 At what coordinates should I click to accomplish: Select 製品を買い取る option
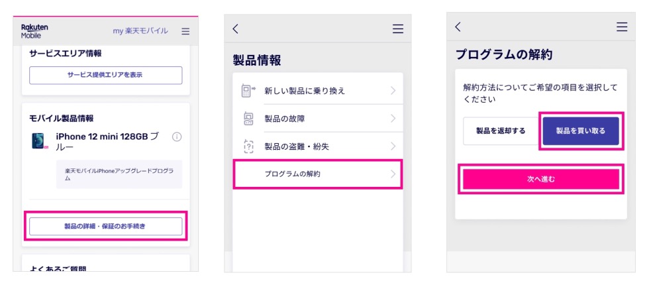[580, 131]
